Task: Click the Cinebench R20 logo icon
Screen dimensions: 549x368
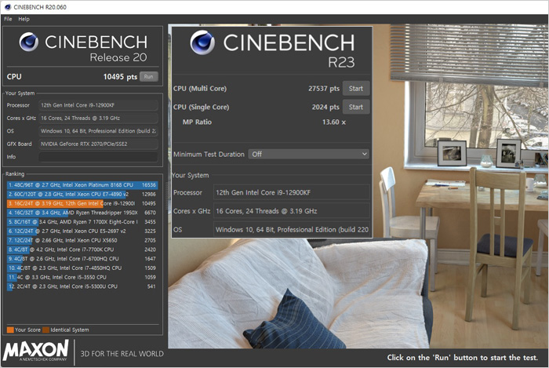Action: tap(29, 42)
